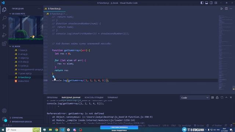Open the Explorer view in activity bar

tap(4, 10)
